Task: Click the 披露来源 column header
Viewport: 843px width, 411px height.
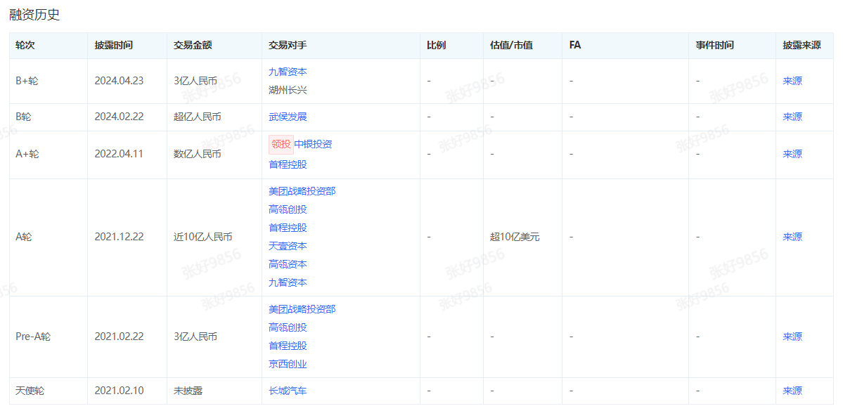Action: [802, 46]
